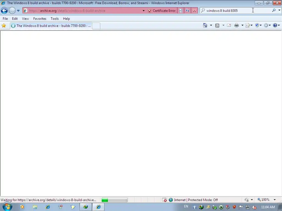Screen dimensions: 282x211
Task: Open search provider options dropdown
Action: 279,10
